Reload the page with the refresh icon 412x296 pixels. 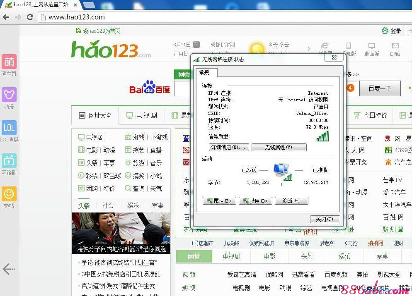click(30, 17)
